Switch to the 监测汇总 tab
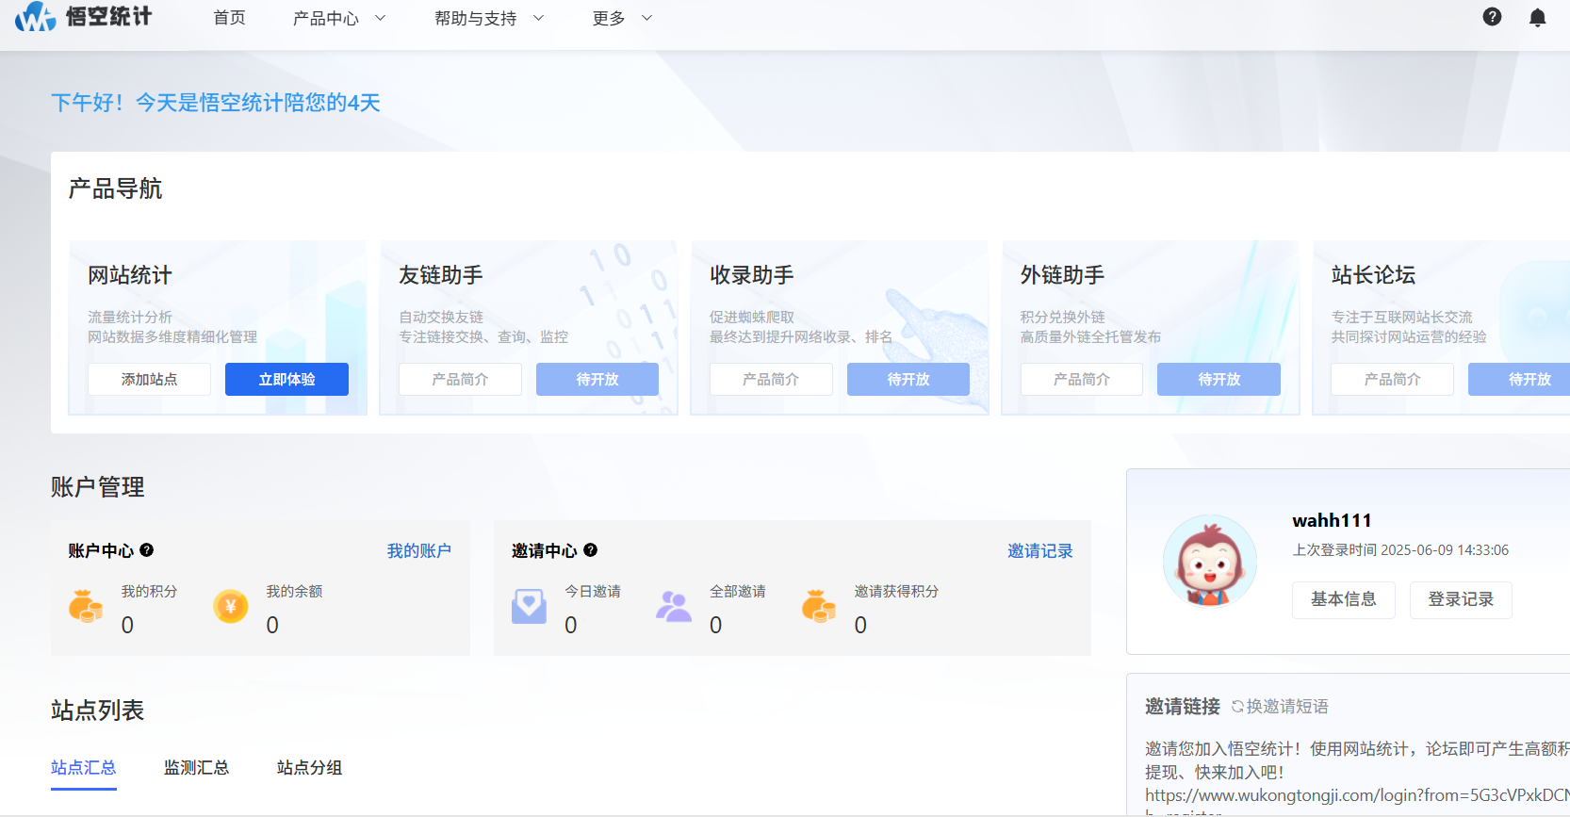1570x817 pixels. point(196,768)
